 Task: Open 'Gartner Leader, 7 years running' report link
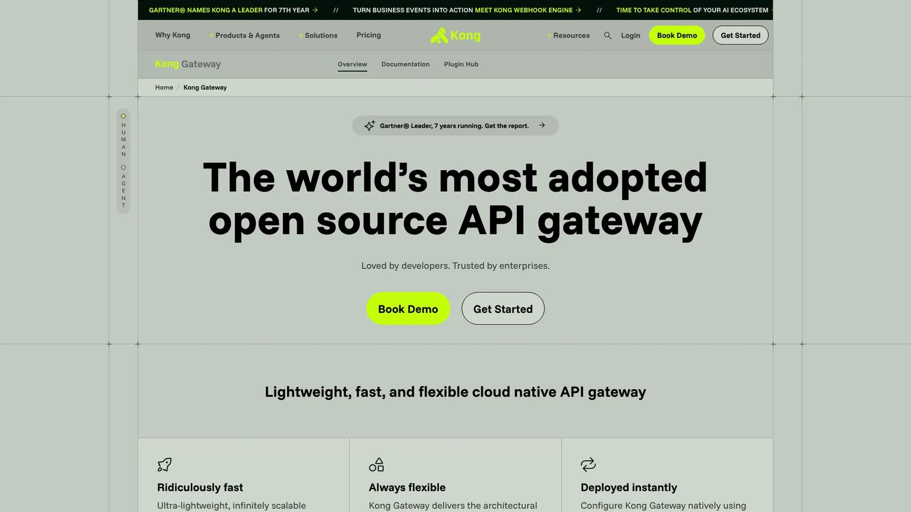coord(455,126)
